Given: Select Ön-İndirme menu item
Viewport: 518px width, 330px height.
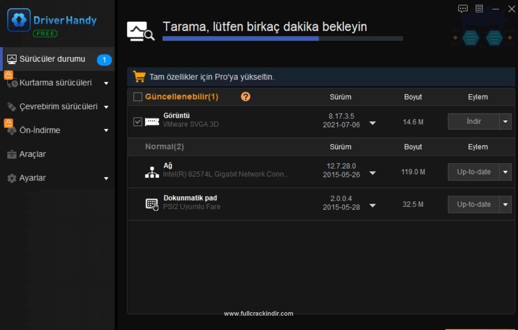Looking at the screenshot, I should 57,130.
